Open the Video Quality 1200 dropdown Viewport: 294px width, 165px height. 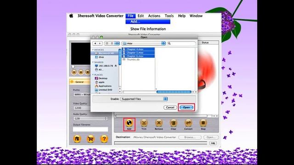pos(82,108)
